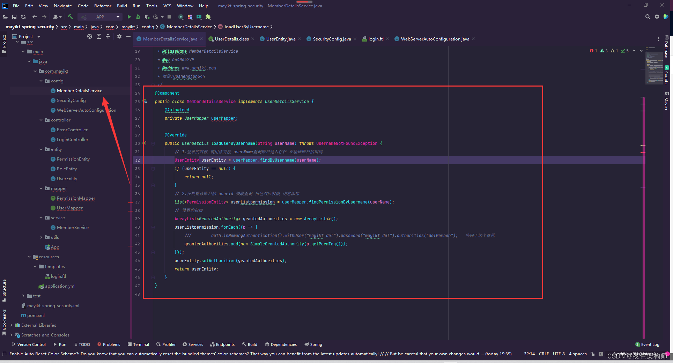673x363 pixels.
Task: Open the VCS menu
Action: click(x=167, y=6)
